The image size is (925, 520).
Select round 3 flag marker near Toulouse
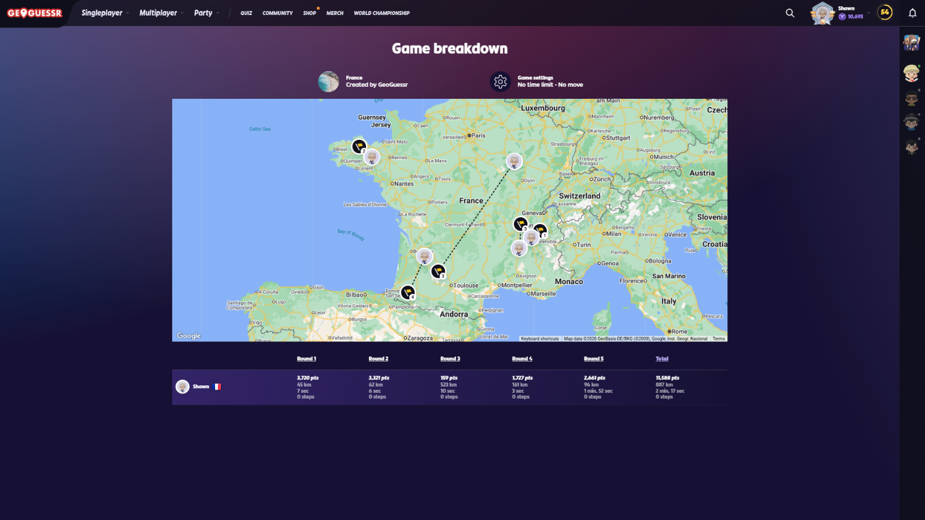pyautogui.click(x=438, y=270)
